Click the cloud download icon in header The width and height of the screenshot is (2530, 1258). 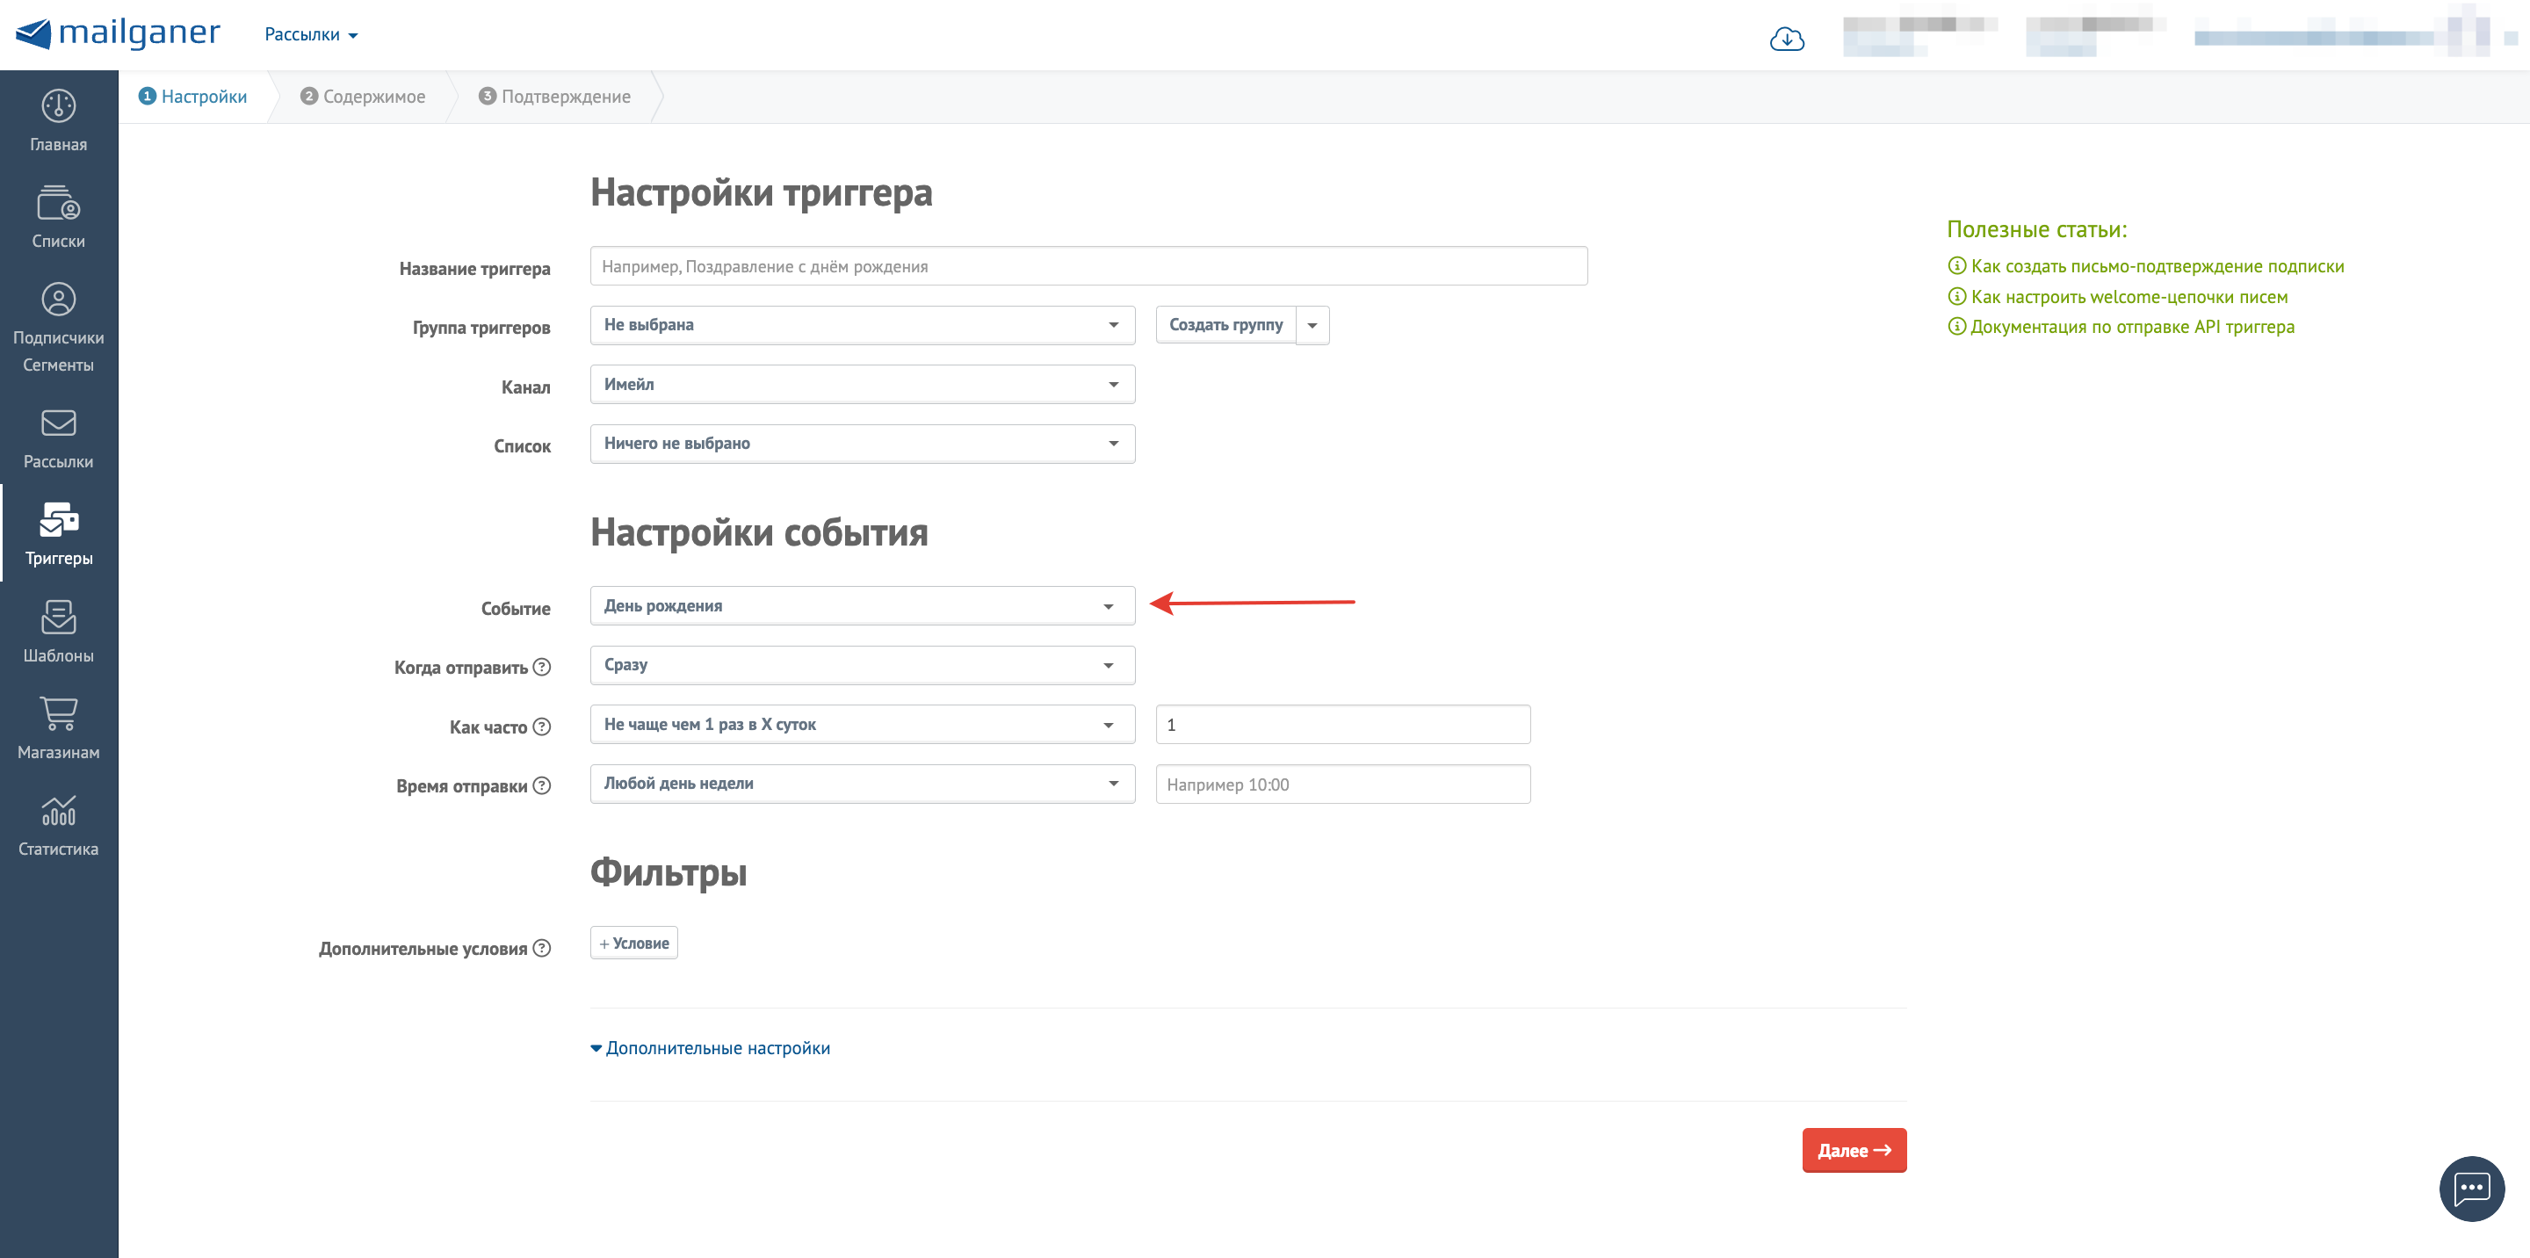pyautogui.click(x=1787, y=40)
